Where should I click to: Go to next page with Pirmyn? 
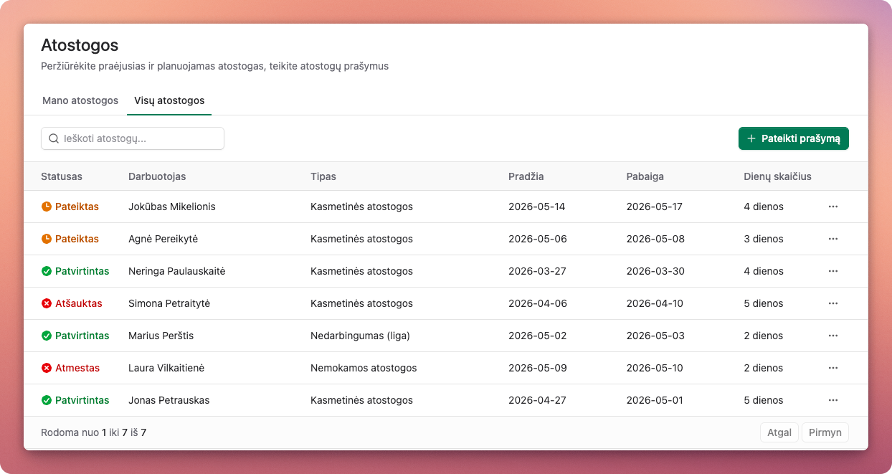[825, 432]
